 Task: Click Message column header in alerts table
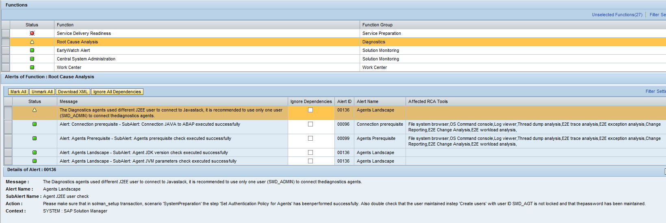172,101
